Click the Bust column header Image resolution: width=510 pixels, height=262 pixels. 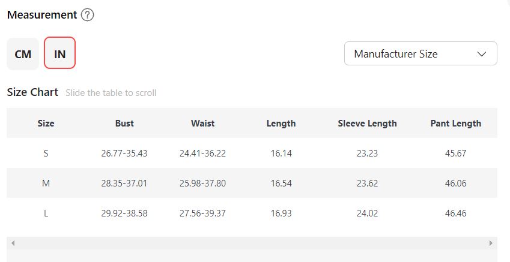coord(124,123)
